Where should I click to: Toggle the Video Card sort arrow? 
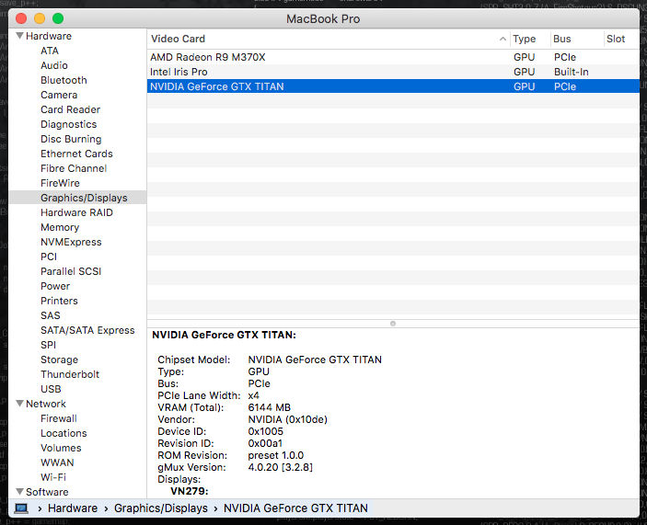pyautogui.click(x=503, y=39)
